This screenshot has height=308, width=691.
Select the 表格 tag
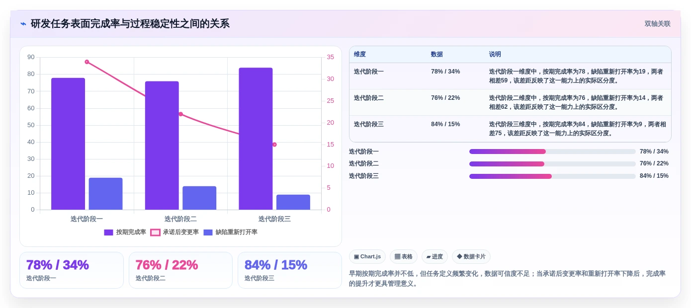pyautogui.click(x=404, y=256)
